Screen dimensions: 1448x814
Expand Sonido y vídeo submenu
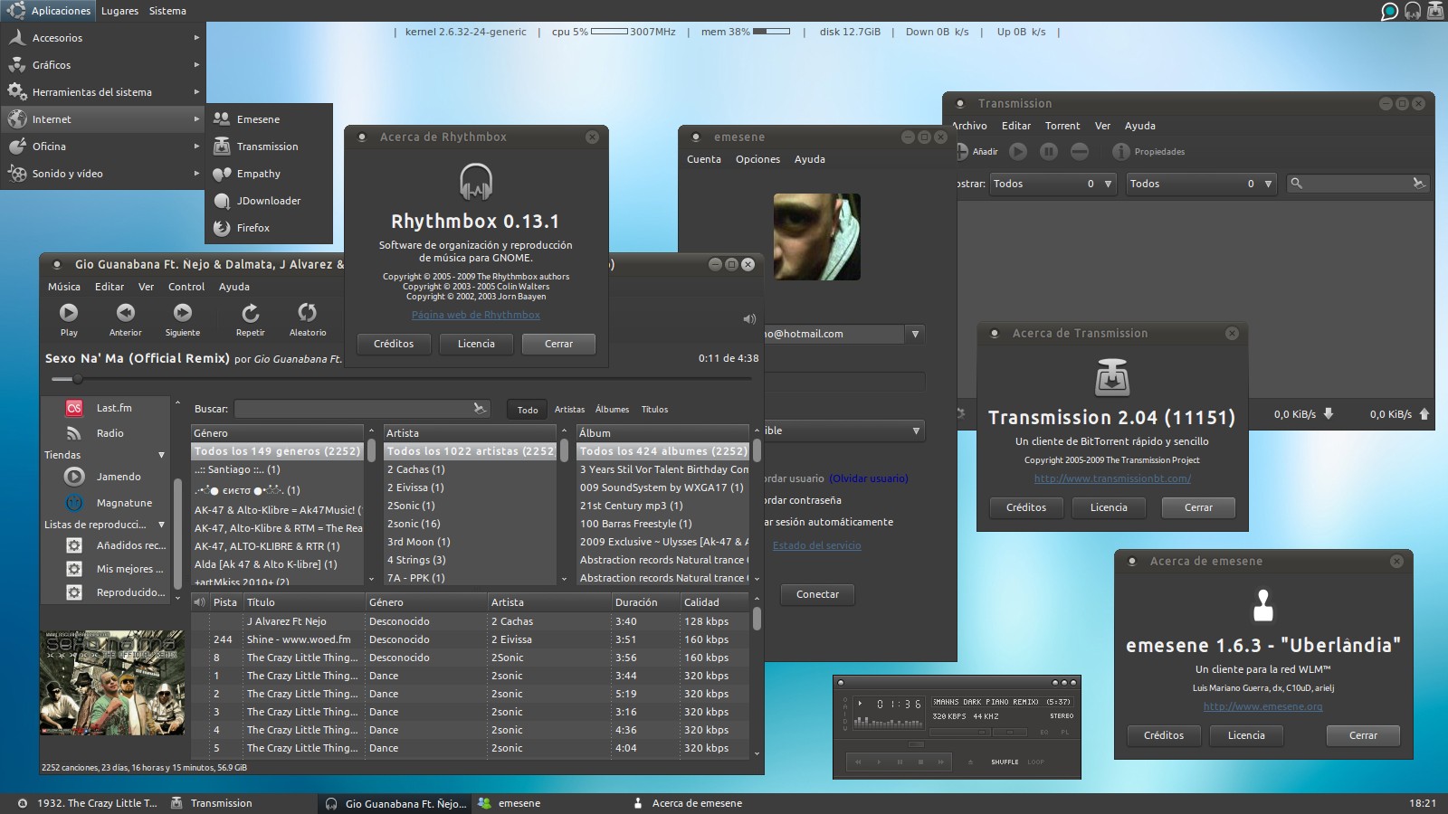[x=103, y=174]
